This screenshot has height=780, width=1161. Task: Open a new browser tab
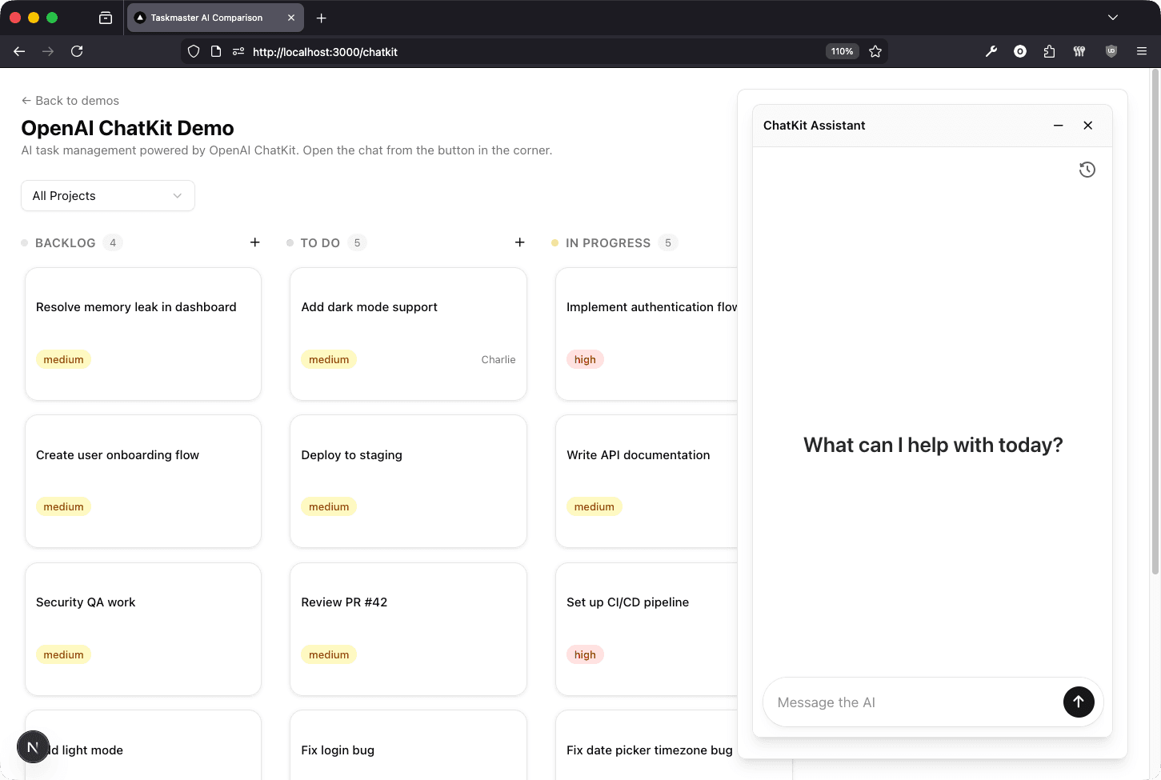tap(322, 17)
